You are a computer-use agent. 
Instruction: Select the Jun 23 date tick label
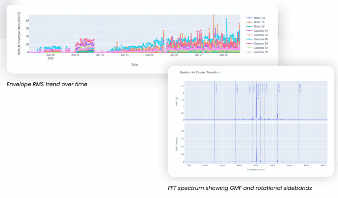click(x=150, y=55)
